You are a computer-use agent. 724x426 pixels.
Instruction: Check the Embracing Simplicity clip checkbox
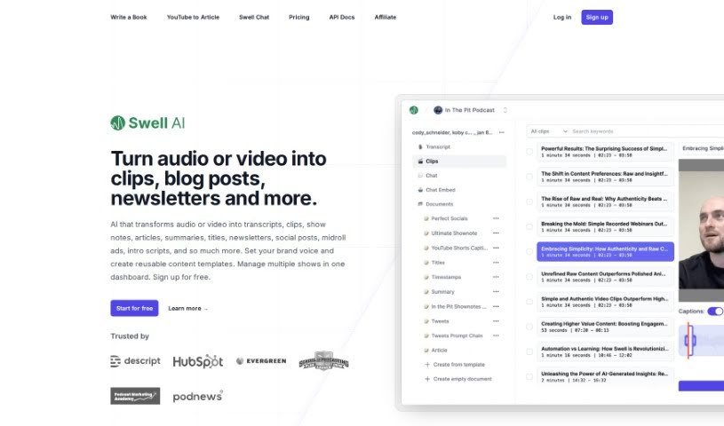529,251
